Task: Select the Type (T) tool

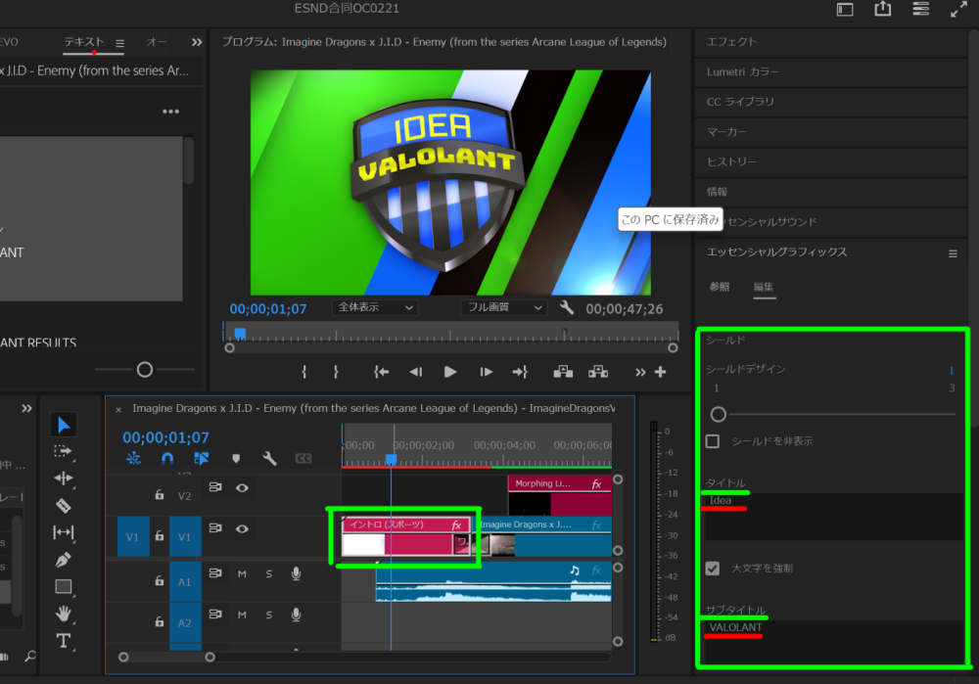Action: pos(64,641)
